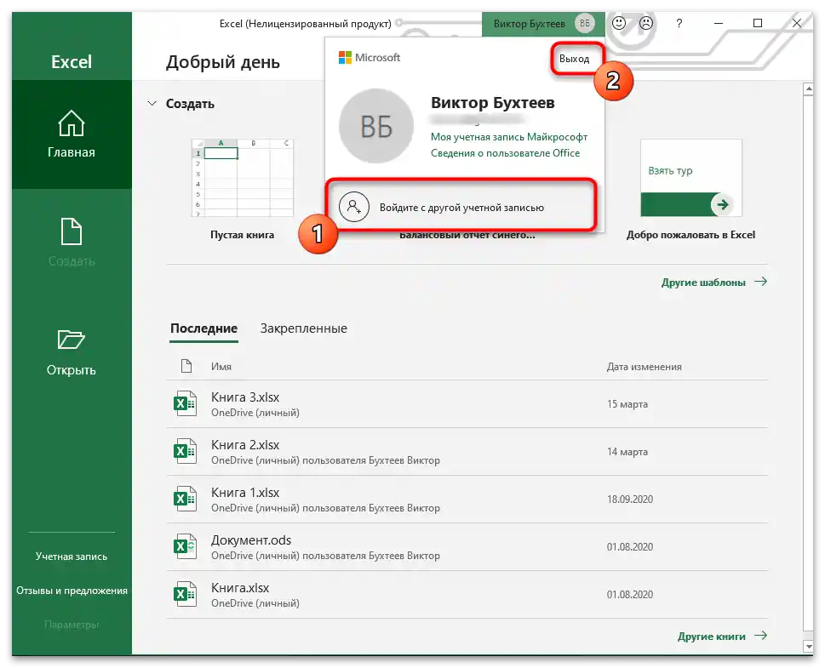Screen dimensions: 825x668
Task: Click the Дата изменения column header
Action: point(644,367)
